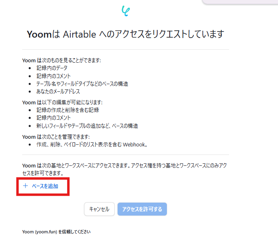
Task: Click the アクセスを許可する button
Action: [x=142, y=209]
